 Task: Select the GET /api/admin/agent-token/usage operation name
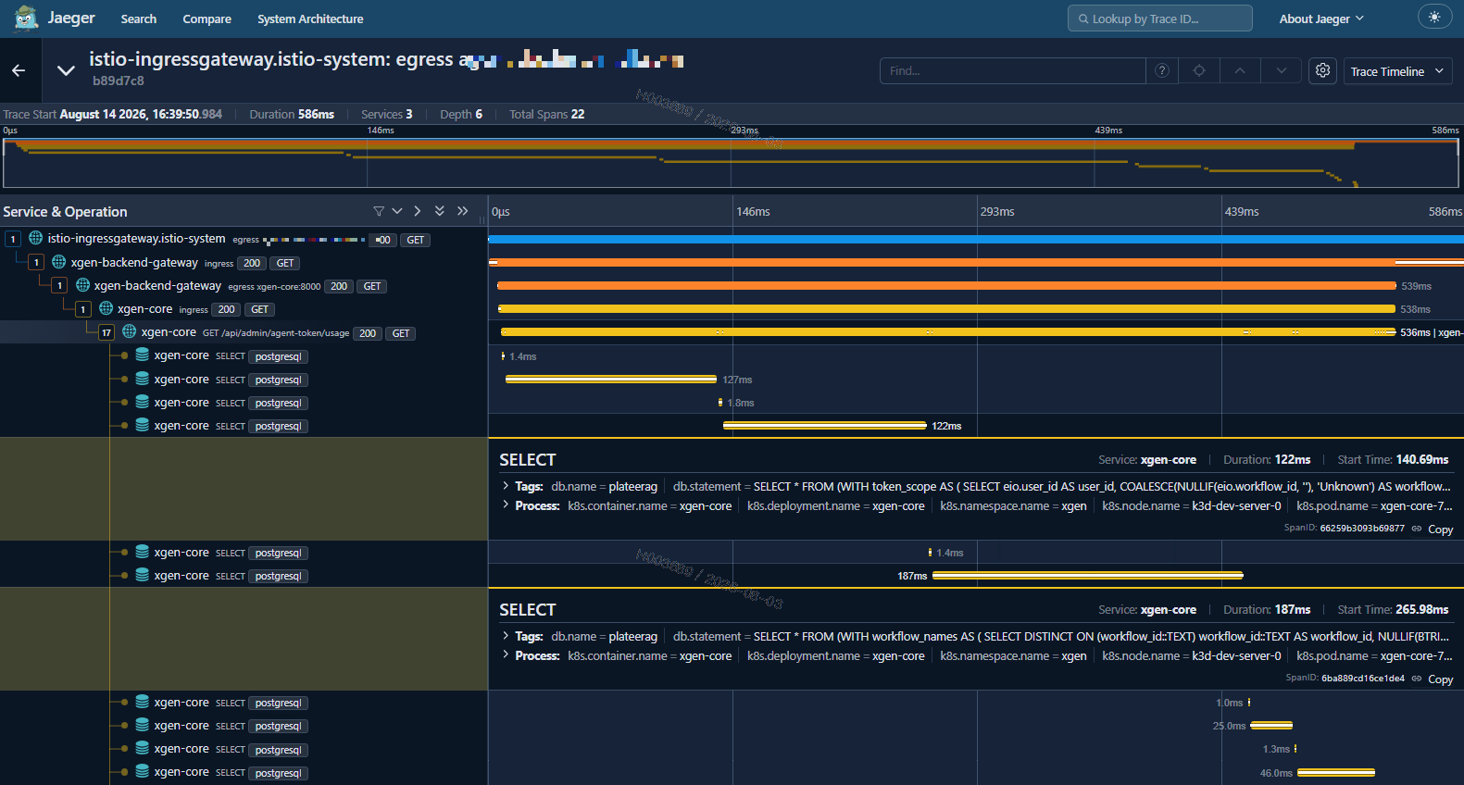click(x=276, y=333)
